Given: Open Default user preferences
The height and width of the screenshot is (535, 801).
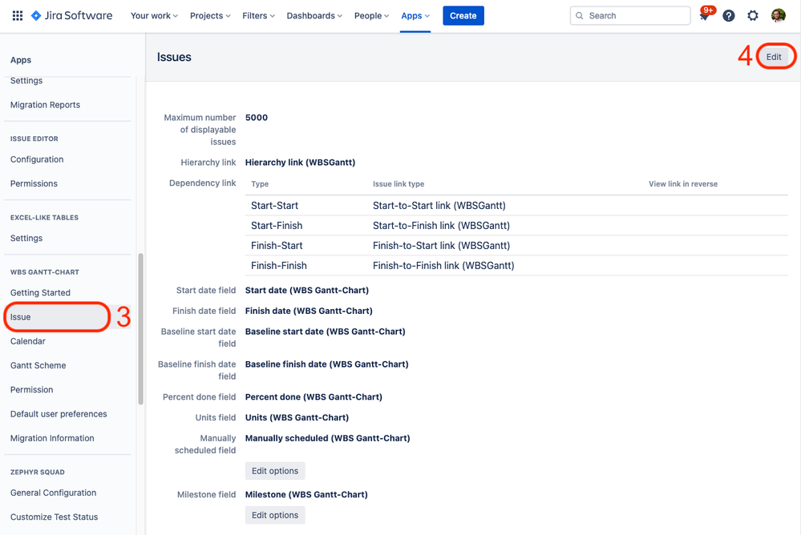Looking at the screenshot, I should pos(59,414).
